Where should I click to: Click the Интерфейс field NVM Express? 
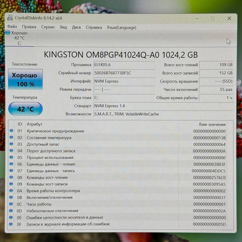pos(124,81)
